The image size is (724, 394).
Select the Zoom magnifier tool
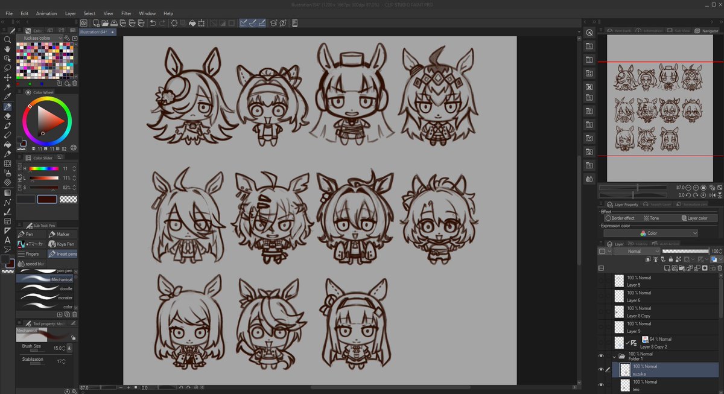click(7, 39)
